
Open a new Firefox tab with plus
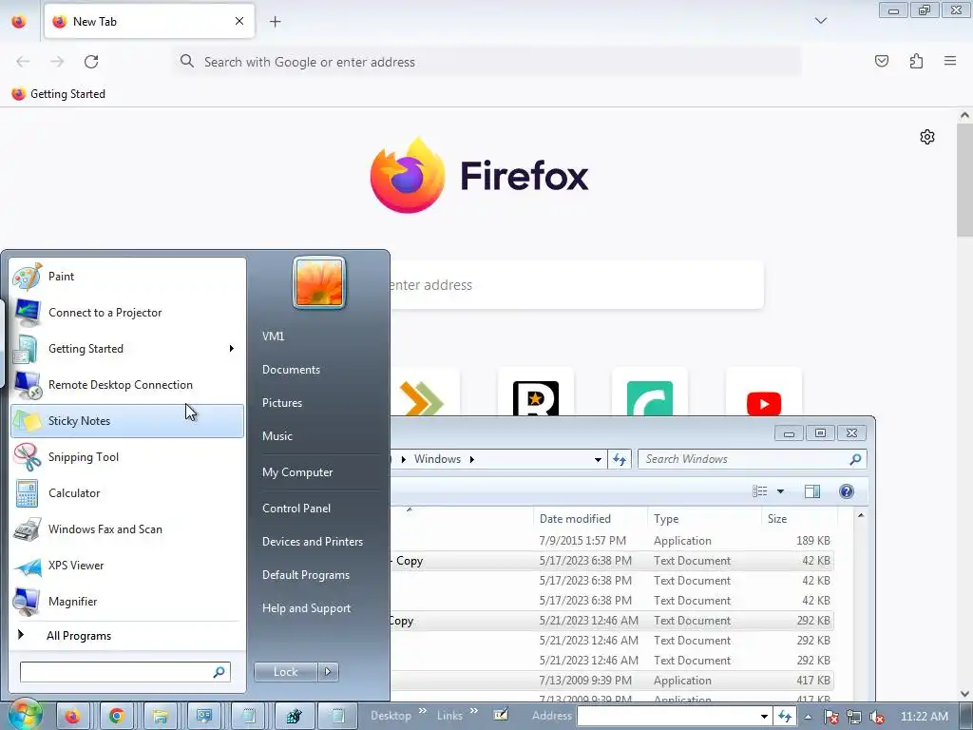coord(275,22)
